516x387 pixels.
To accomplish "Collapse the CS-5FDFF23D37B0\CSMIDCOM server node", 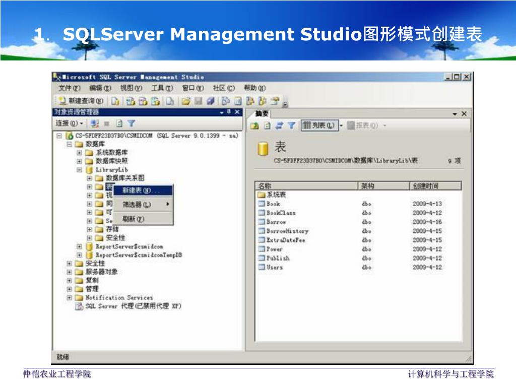I will coord(59,136).
